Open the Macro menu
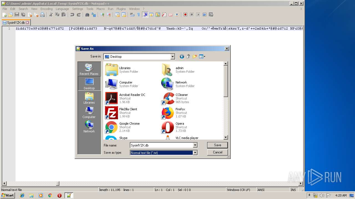The height and width of the screenshot is (199, 355). pos(100,9)
